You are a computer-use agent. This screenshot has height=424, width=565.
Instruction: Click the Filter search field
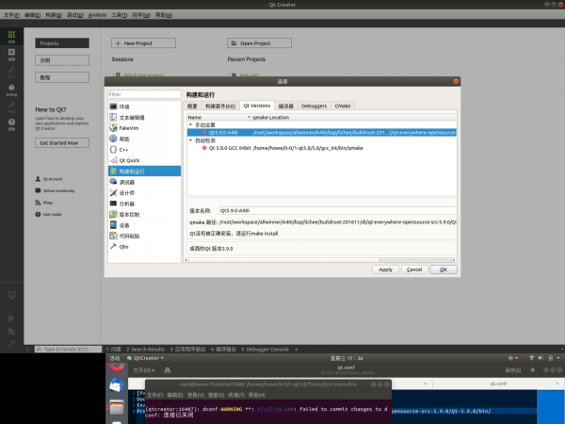tap(143, 94)
